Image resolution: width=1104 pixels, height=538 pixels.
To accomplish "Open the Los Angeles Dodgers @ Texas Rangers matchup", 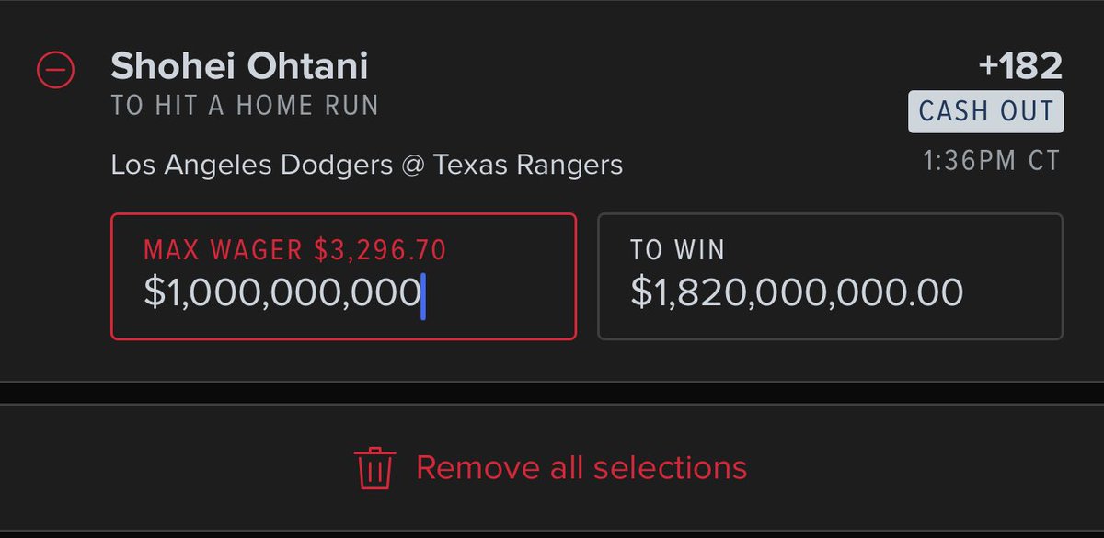I will [x=366, y=166].
